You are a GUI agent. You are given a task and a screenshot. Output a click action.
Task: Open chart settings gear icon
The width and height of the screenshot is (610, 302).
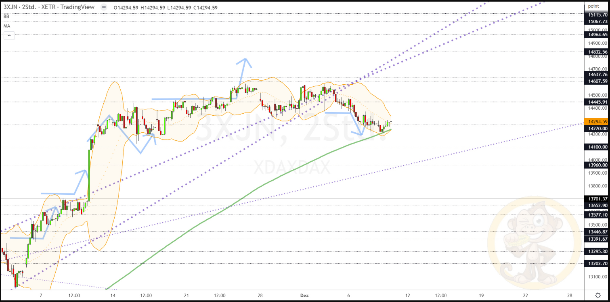(x=597, y=295)
